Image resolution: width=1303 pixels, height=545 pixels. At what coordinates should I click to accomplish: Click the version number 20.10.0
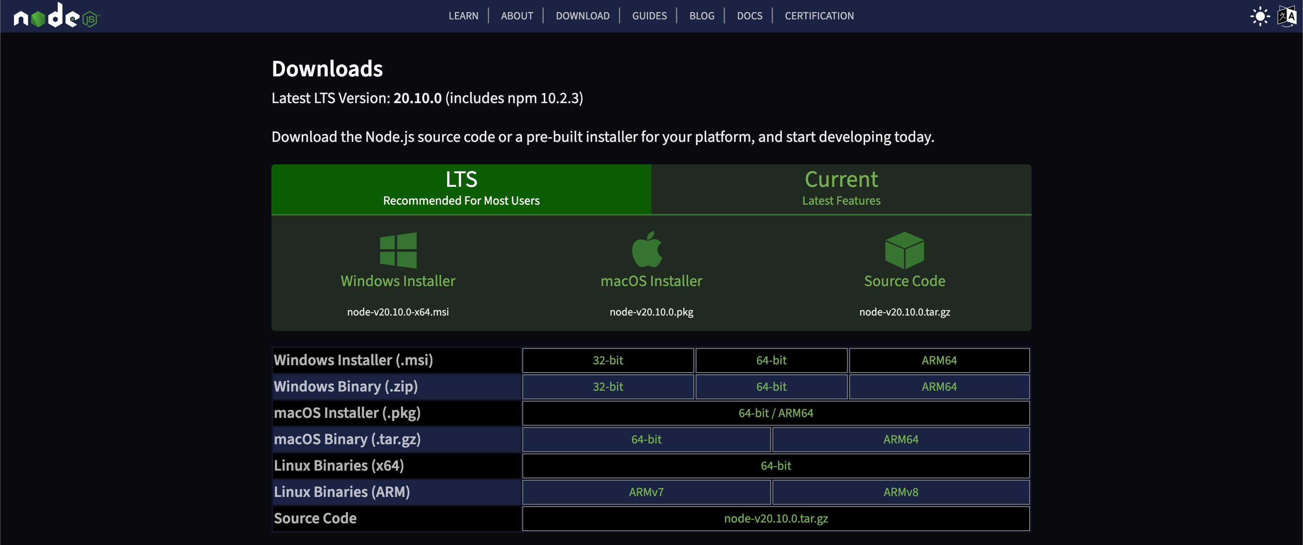pyautogui.click(x=417, y=98)
